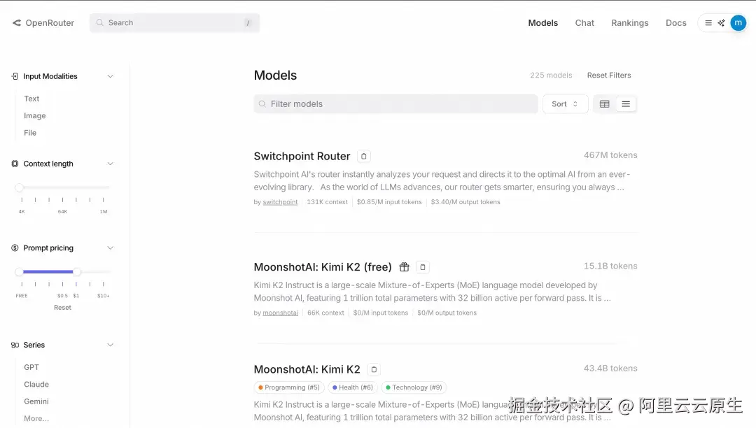This screenshot has width=756, height=428.
Task: Open the Rankings tab
Action: (630, 22)
